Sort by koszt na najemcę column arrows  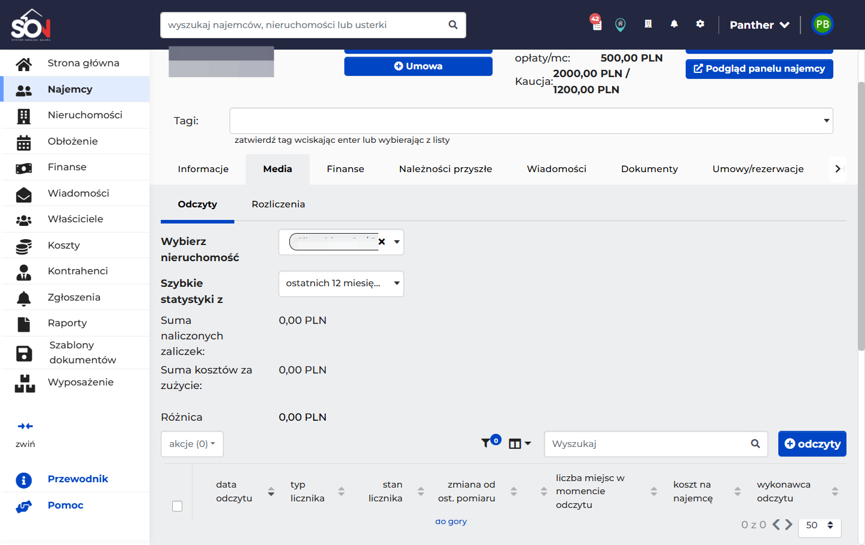click(x=738, y=492)
